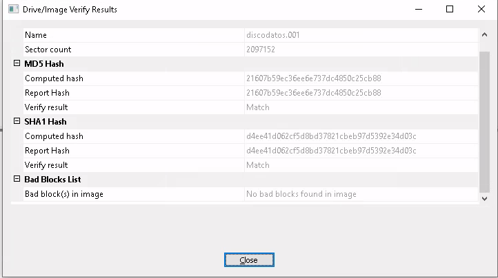Select the Sector count value 2097152
The image size is (498, 278).
click(x=261, y=50)
